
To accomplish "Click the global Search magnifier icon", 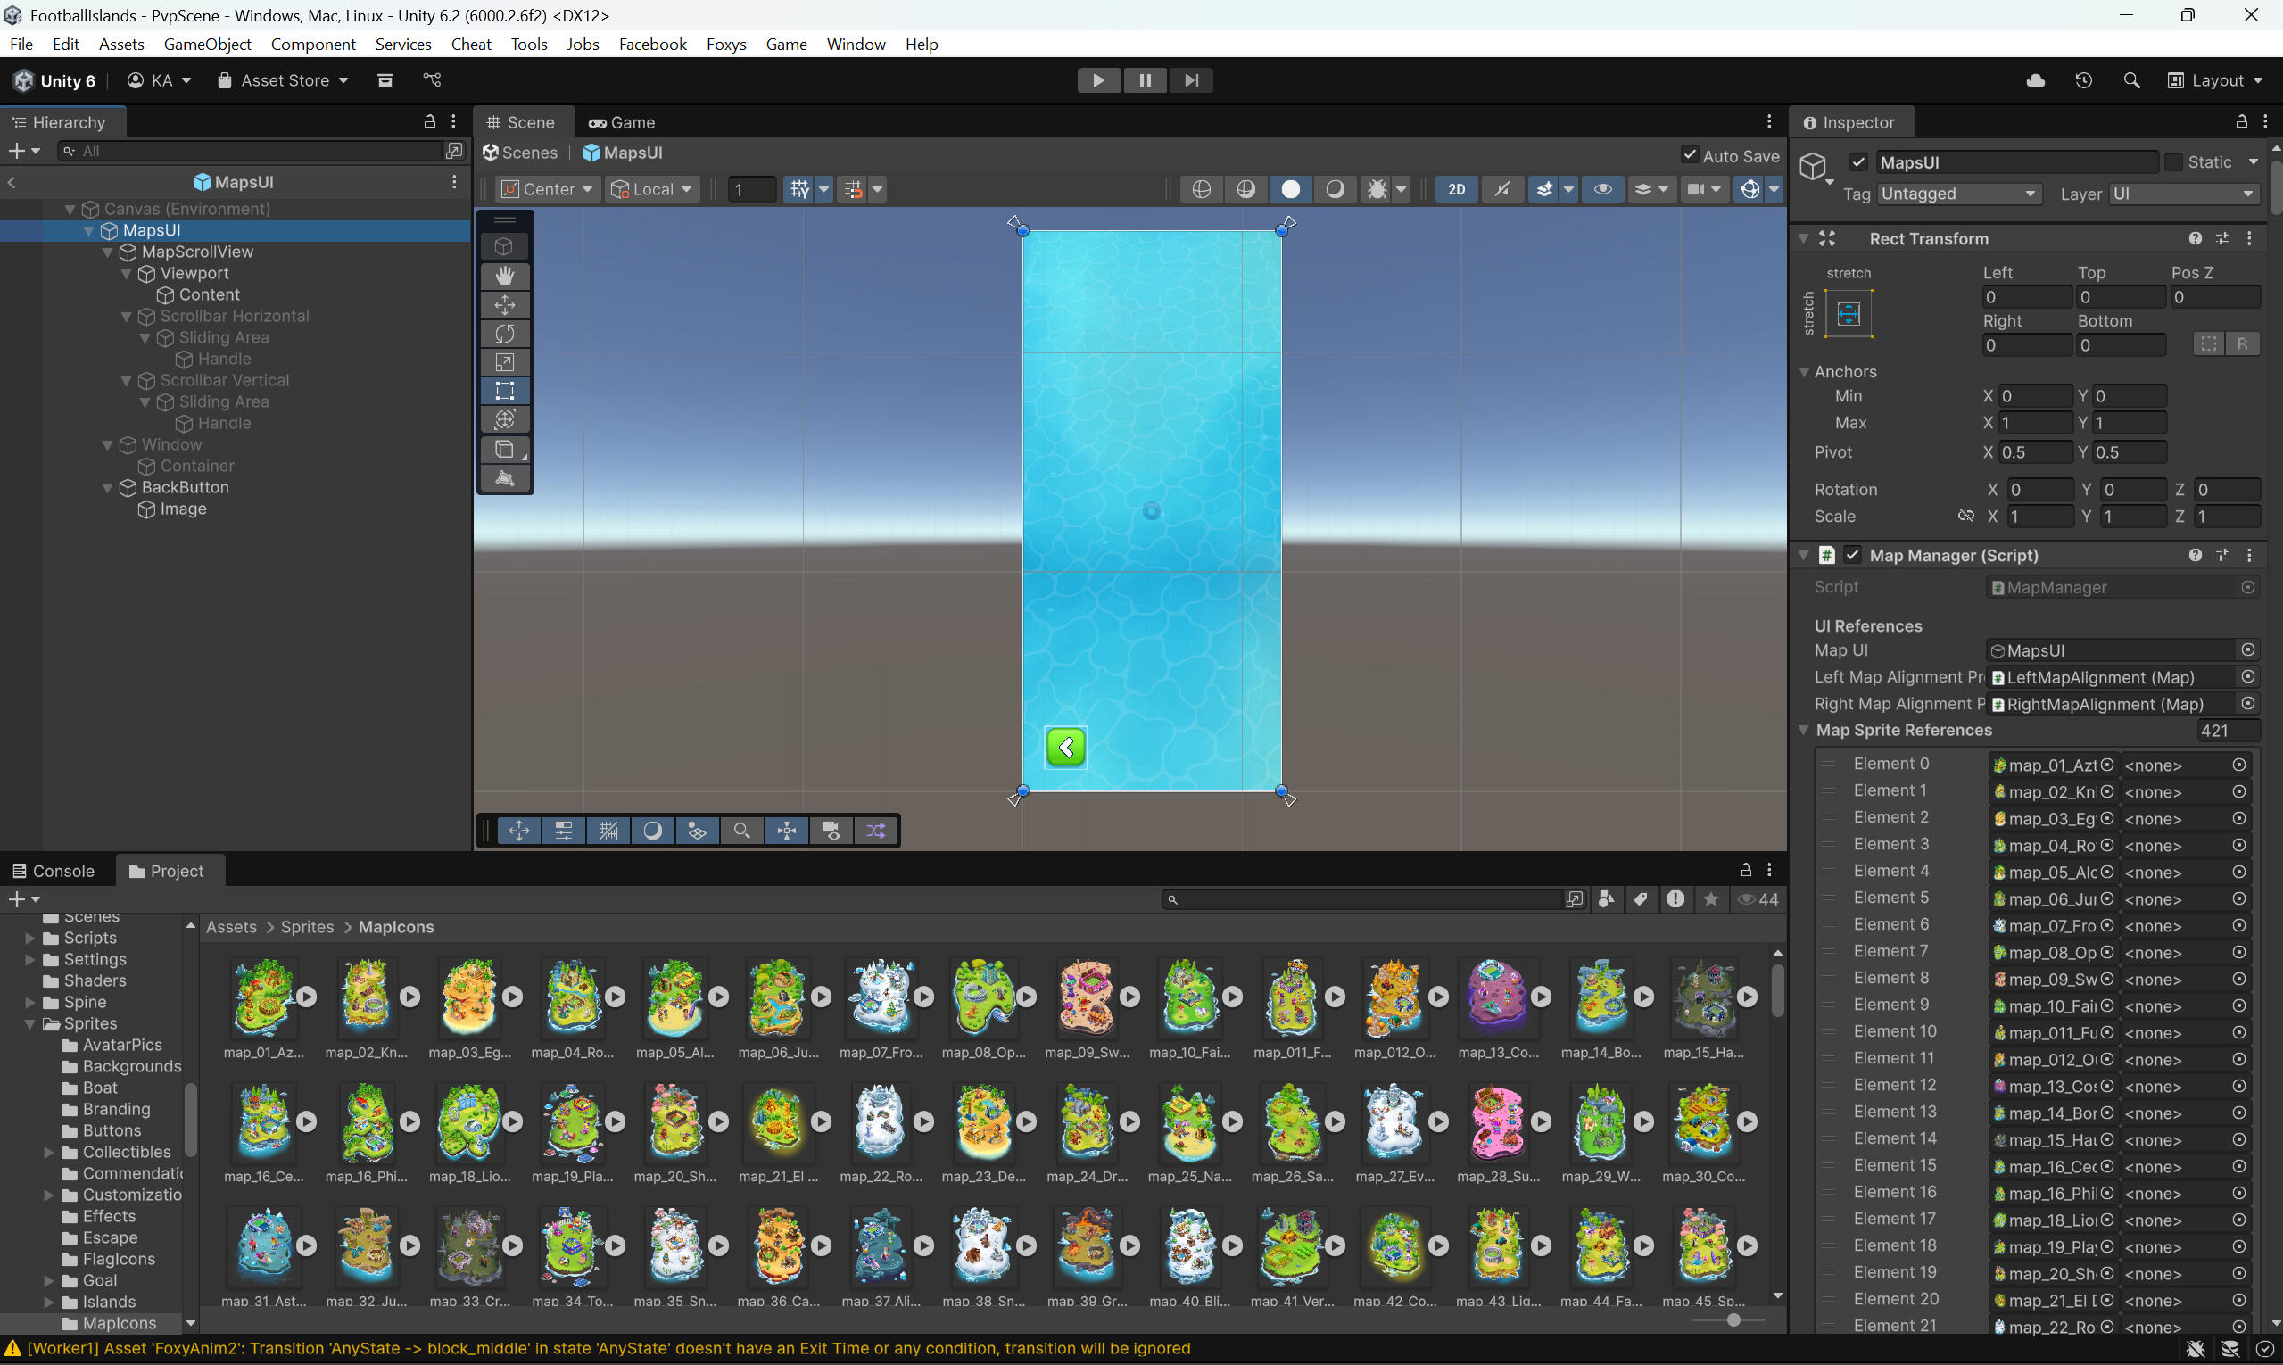I will click(2131, 80).
